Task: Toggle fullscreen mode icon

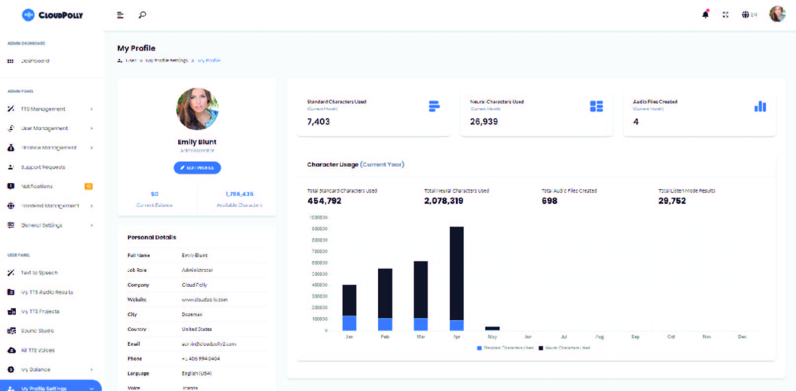Action: click(x=726, y=15)
